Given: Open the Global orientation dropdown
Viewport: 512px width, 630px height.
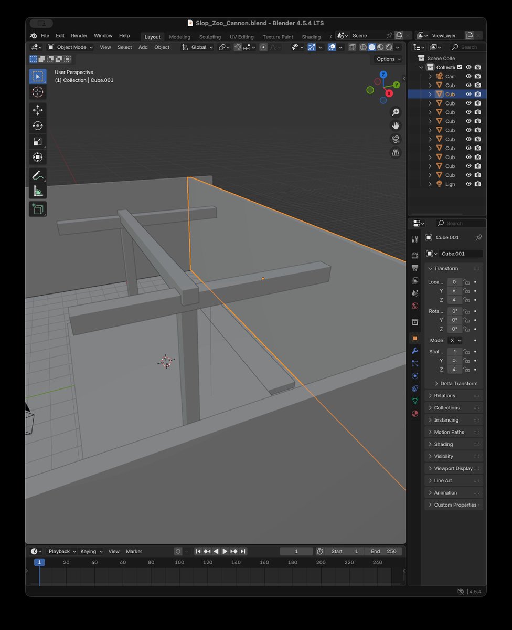Looking at the screenshot, I should (x=198, y=47).
